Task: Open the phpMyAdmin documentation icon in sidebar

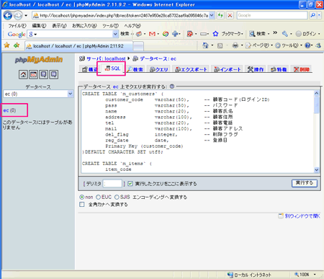Action: [x=43, y=74]
